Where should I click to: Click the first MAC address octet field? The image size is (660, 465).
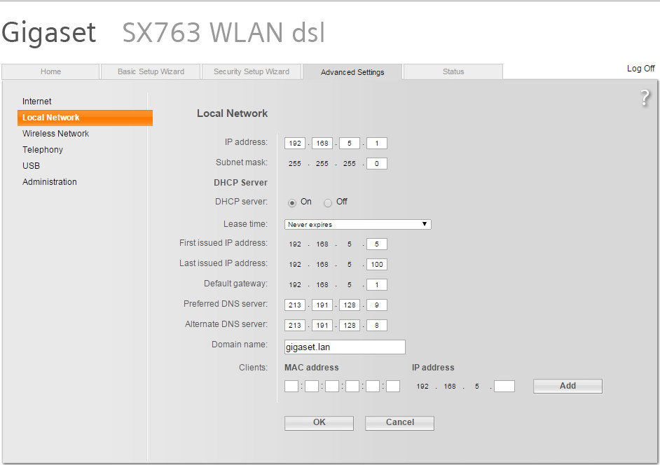291,387
